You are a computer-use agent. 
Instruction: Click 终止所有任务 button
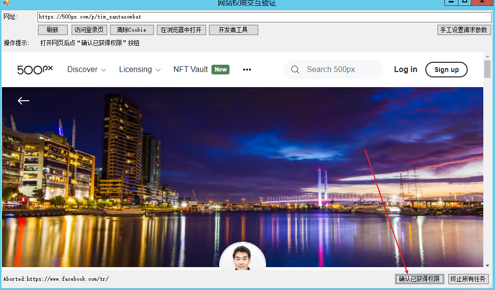(x=468, y=279)
